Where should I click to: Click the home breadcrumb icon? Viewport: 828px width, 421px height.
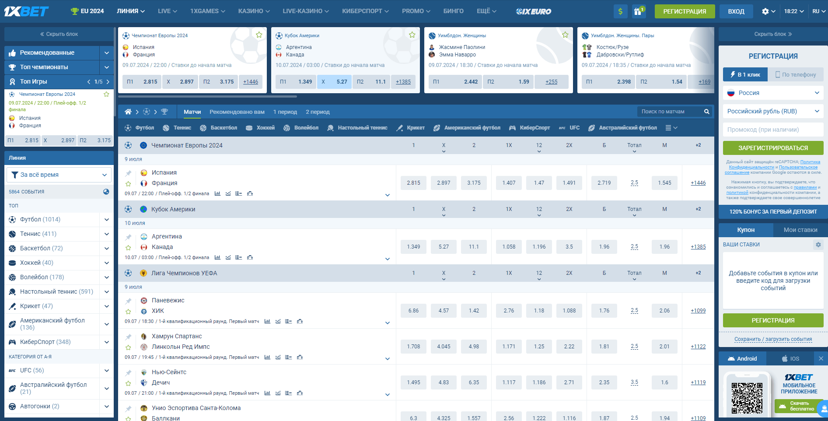[128, 112]
